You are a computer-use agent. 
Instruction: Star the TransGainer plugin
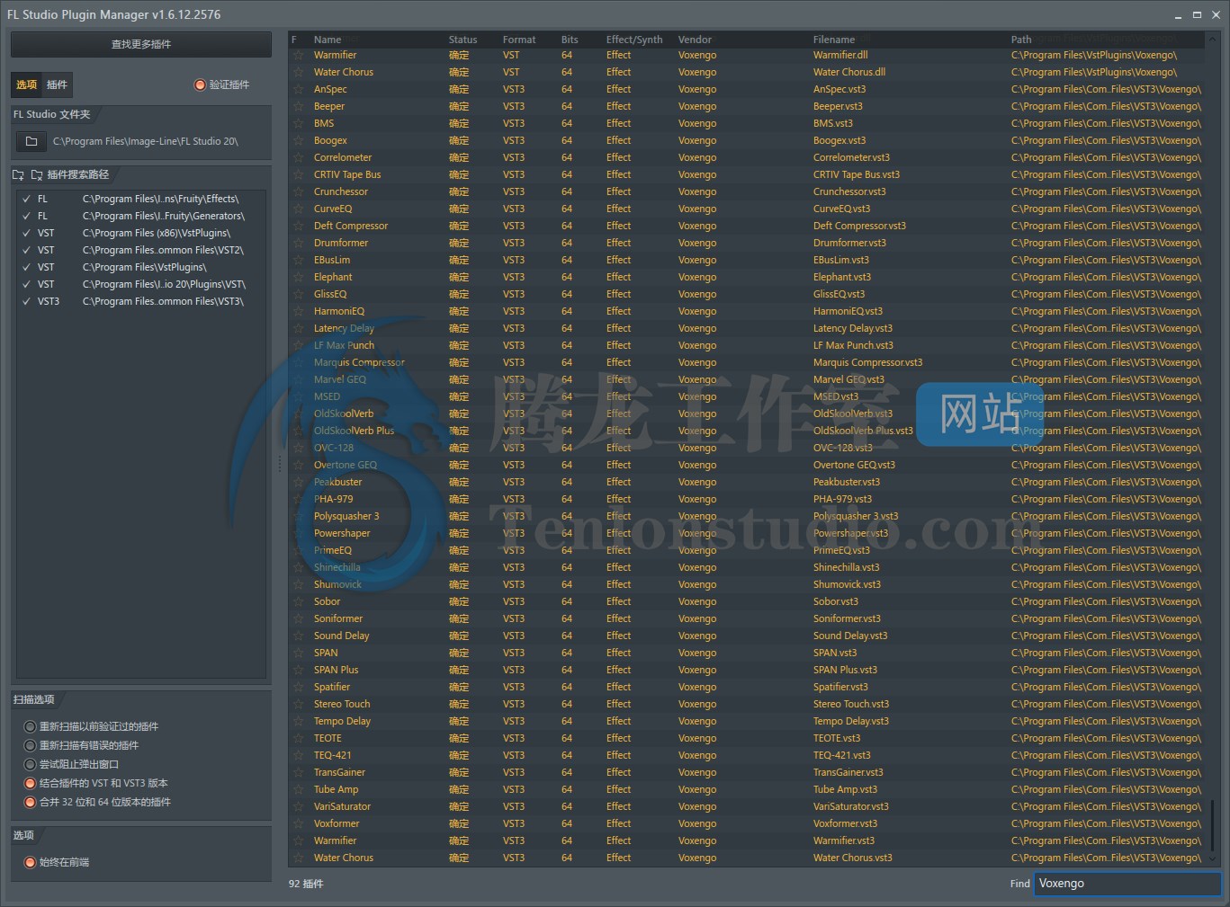click(298, 772)
